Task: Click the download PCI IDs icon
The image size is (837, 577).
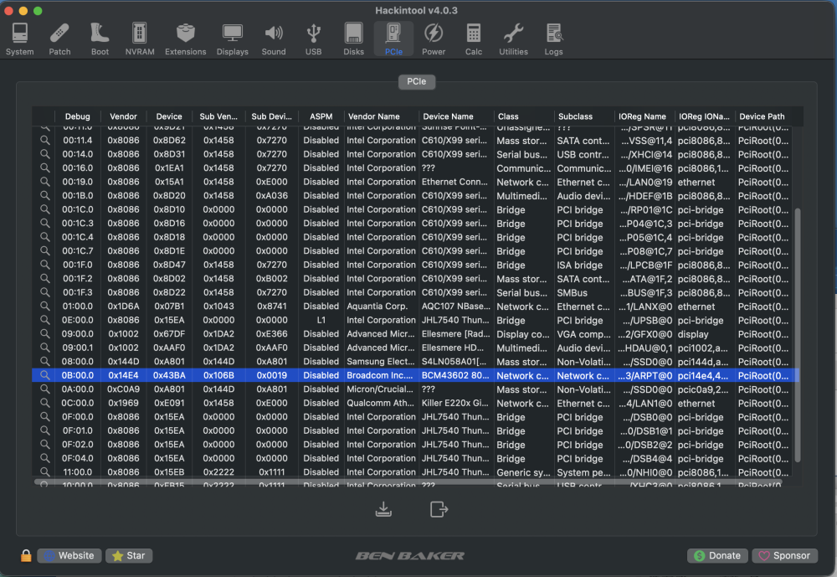Action: point(383,509)
